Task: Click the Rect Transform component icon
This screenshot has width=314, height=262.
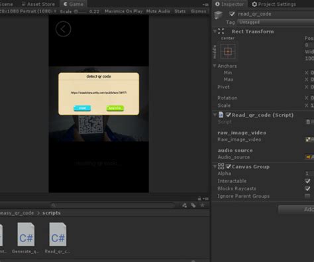Action: (x=221, y=31)
